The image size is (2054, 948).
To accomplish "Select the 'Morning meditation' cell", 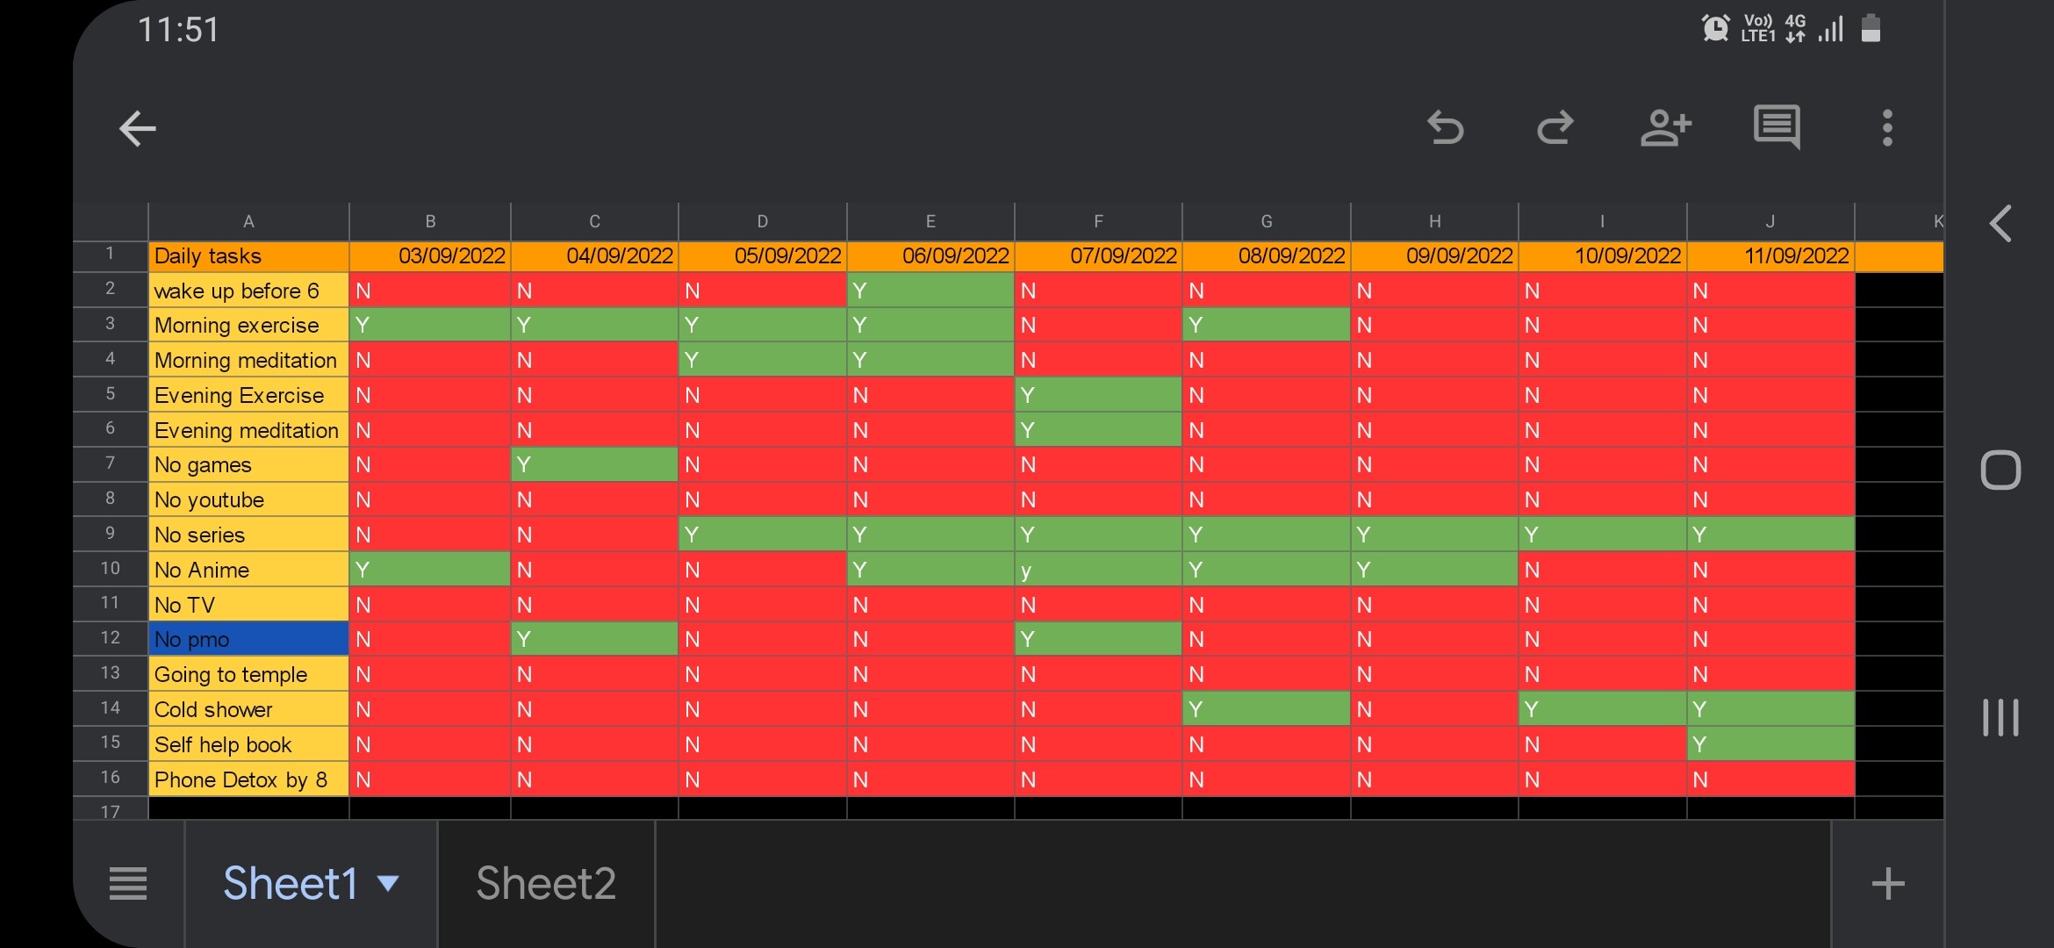I will 248,360.
